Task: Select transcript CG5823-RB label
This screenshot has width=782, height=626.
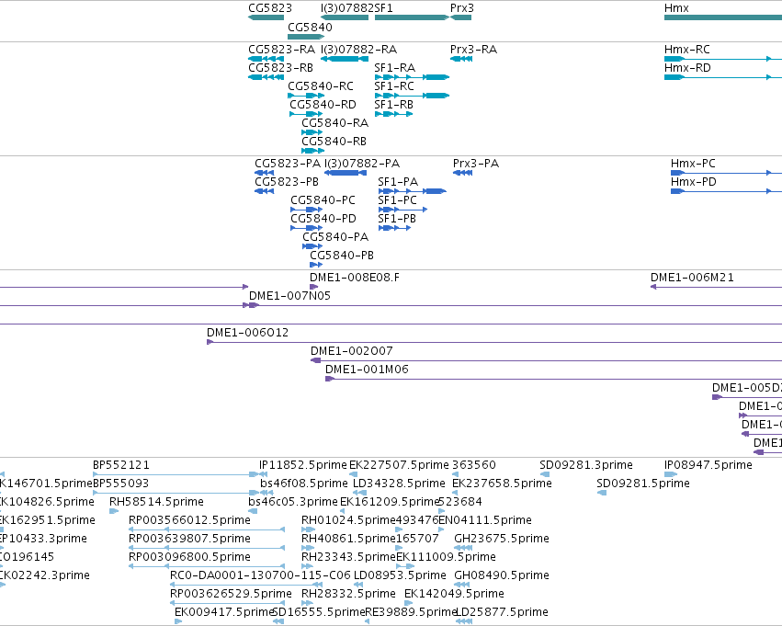Action: tap(281, 68)
